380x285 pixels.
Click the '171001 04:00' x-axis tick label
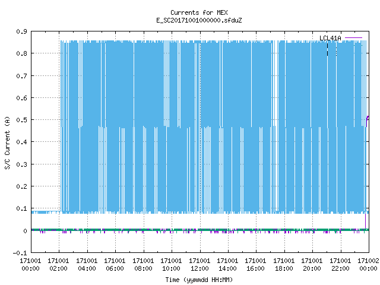[87, 265]
